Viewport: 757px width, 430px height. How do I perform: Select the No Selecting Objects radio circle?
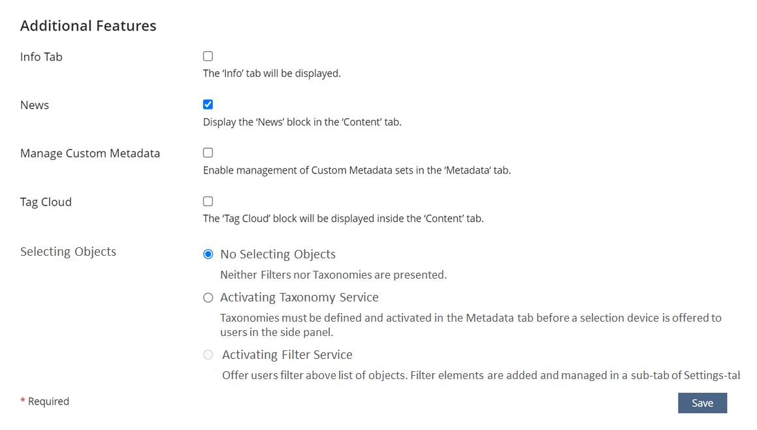(208, 254)
